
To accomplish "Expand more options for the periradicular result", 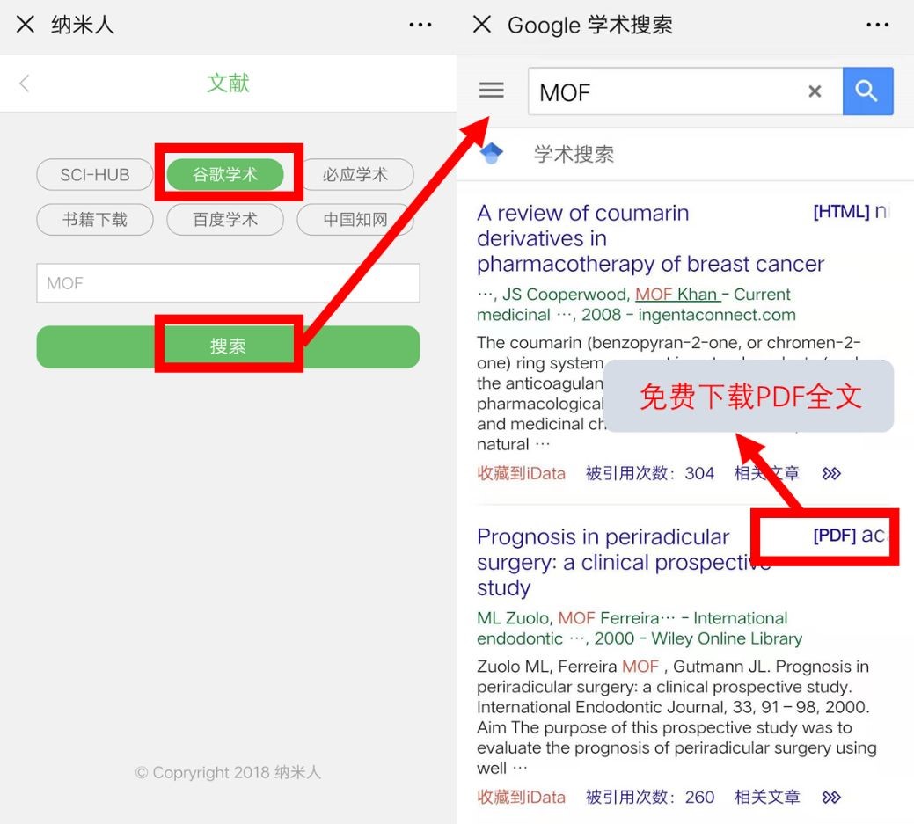I will 831,797.
